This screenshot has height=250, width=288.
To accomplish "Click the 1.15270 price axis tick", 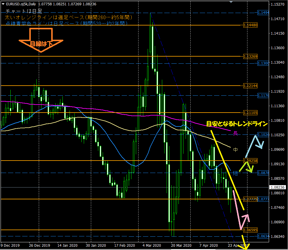I will pyautogui.click(x=278, y=4).
